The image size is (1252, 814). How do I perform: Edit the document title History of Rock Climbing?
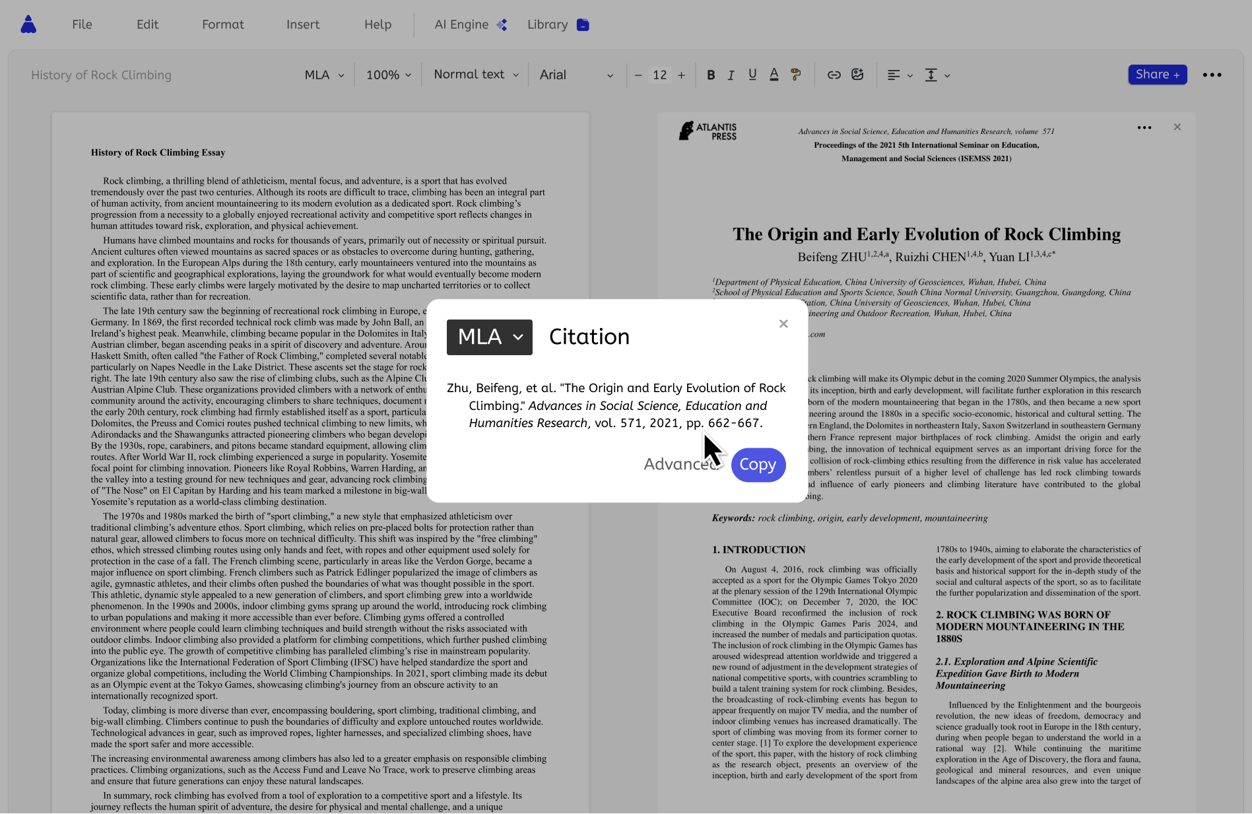pos(101,75)
